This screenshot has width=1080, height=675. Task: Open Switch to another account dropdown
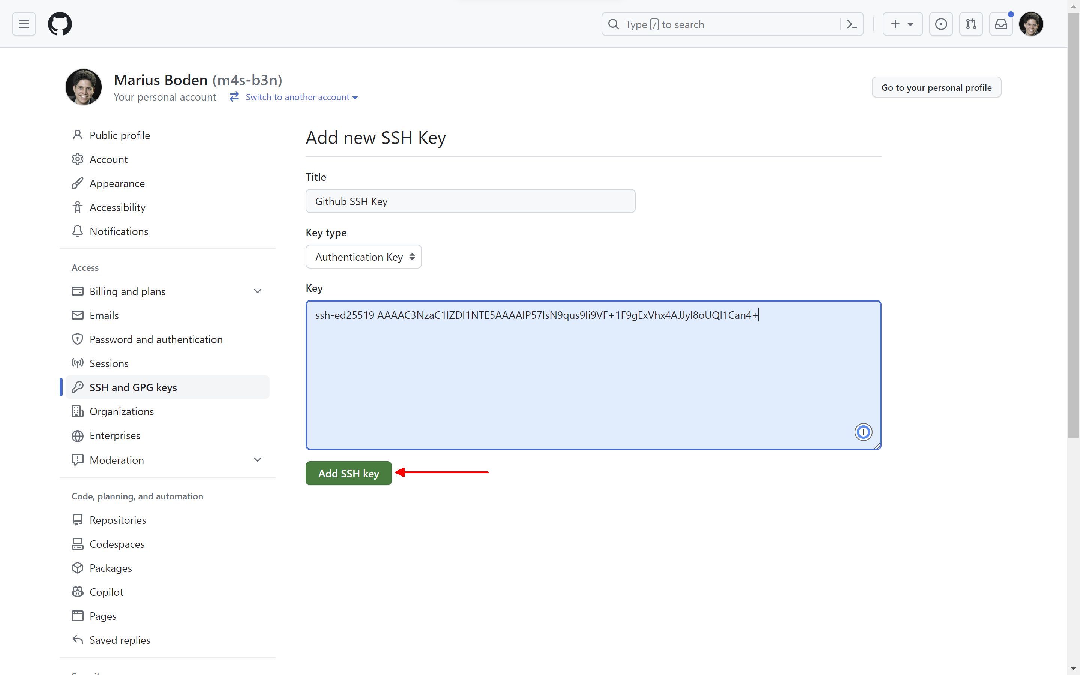[301, 97]
